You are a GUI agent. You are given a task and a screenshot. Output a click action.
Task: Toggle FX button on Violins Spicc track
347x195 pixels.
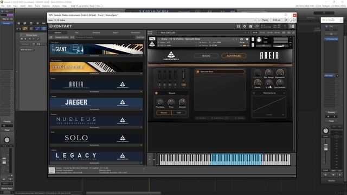(38, 44)
